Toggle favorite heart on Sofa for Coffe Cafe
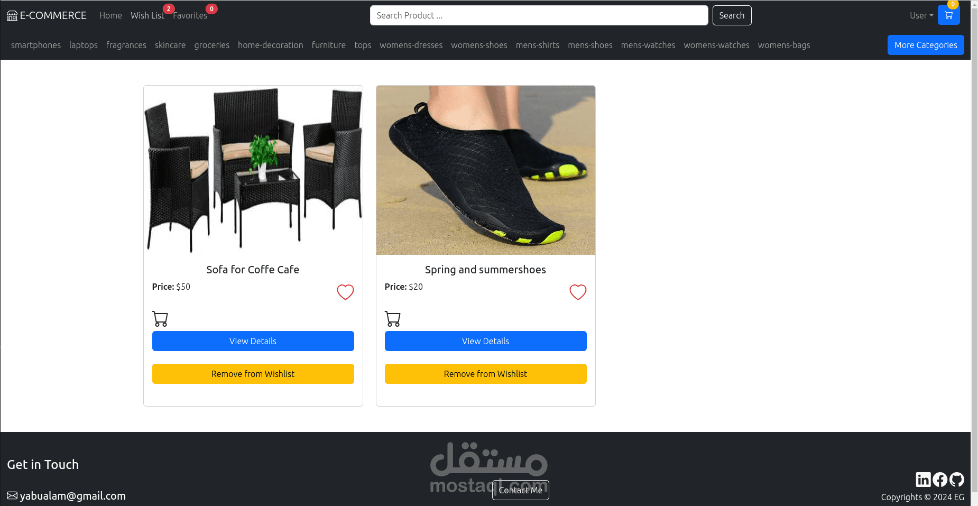 tap(345, 292)
